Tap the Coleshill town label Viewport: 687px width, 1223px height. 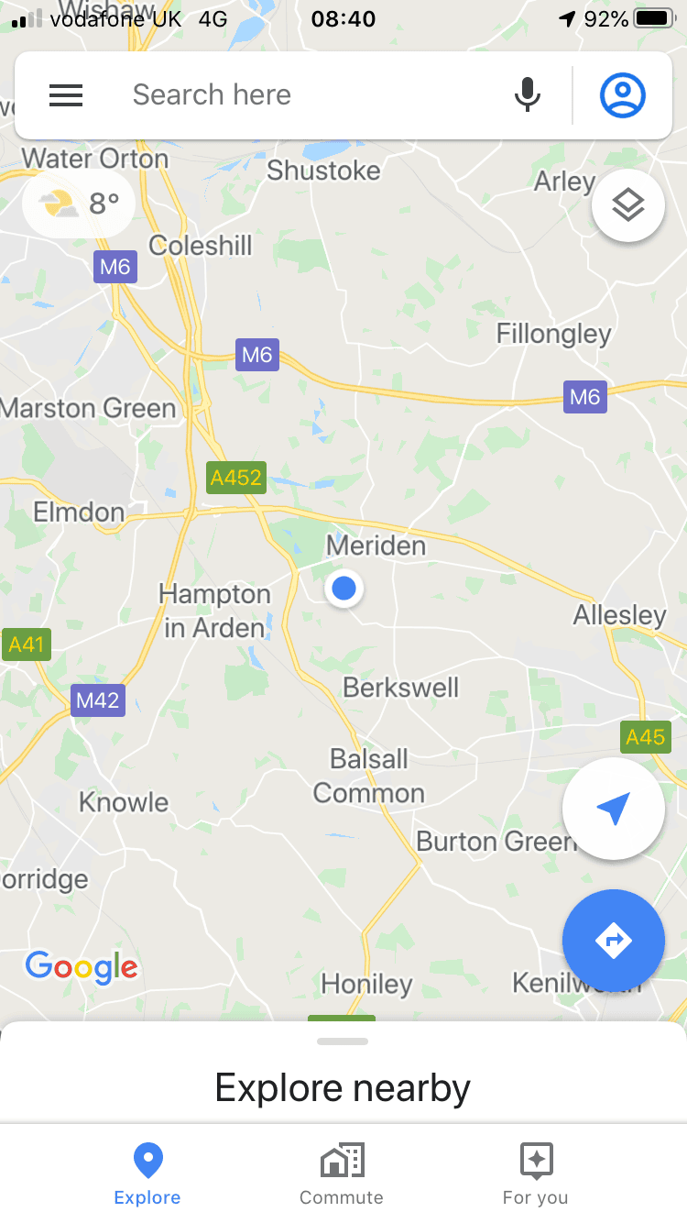click(201, 246)
